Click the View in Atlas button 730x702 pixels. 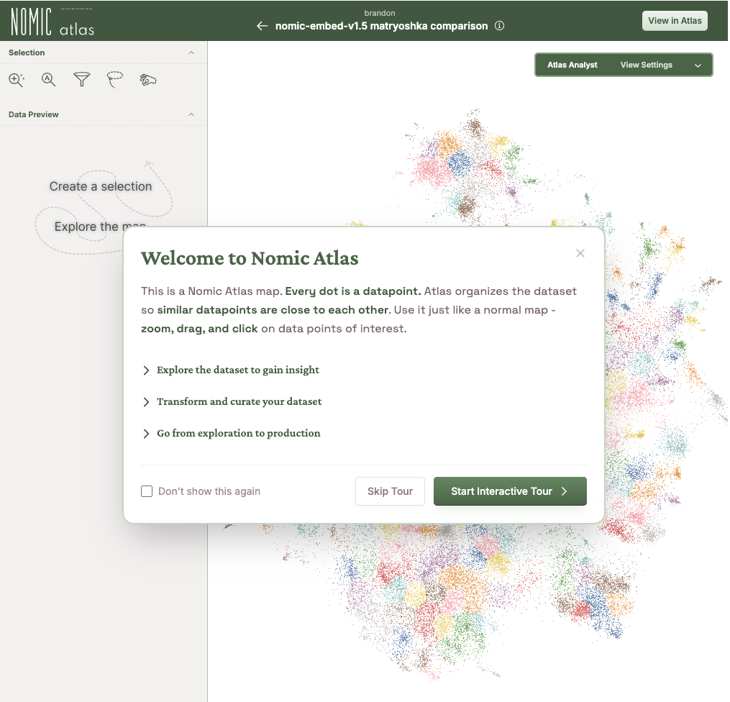pyautogui.click(x=675, y=21)
